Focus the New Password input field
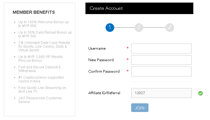The height and width of the screenshot is (120, 210). [161, 60]
